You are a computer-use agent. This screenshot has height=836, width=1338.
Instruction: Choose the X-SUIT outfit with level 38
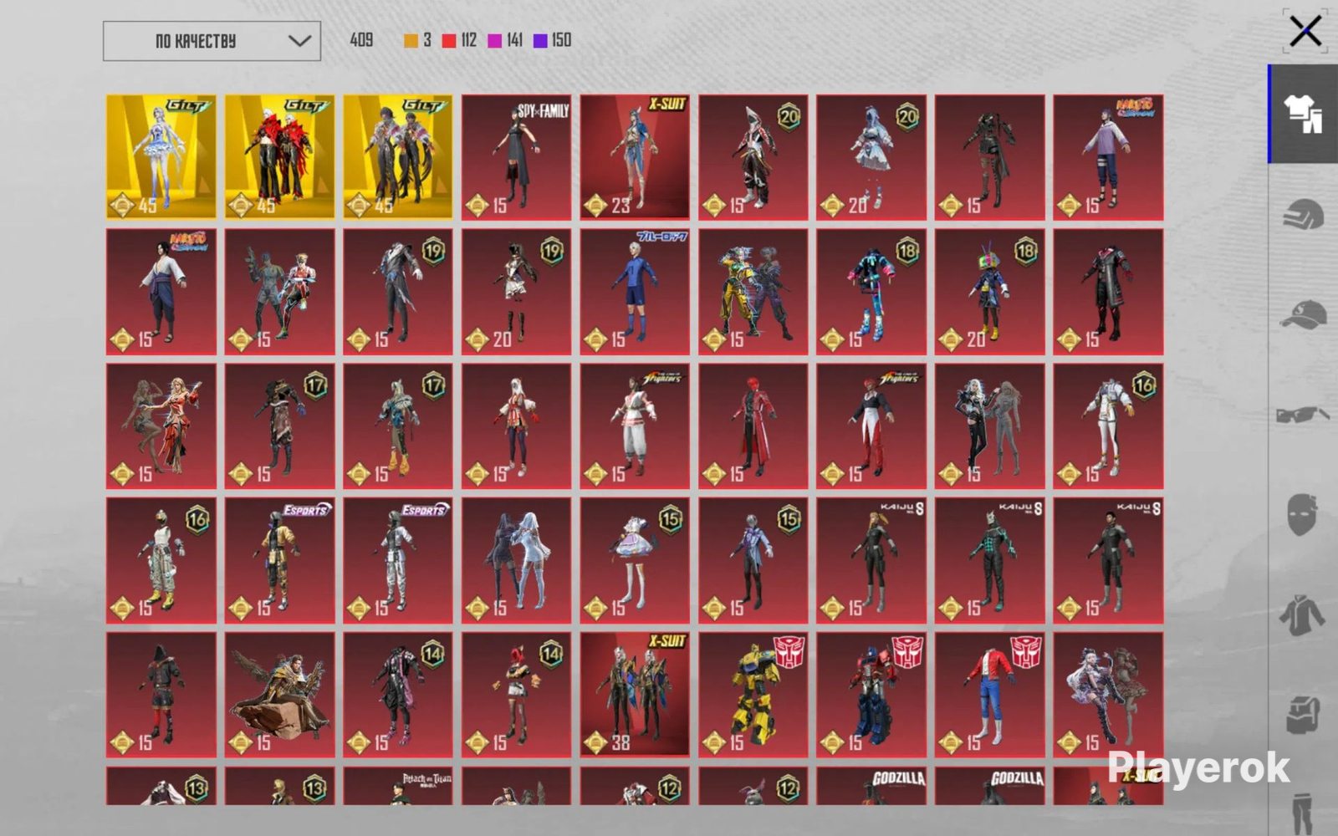pyautogui.click(x=636, y=695)
